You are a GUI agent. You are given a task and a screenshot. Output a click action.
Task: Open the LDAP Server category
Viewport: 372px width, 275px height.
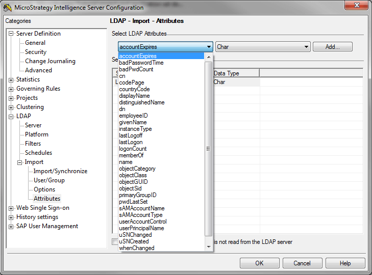point(33,125)
